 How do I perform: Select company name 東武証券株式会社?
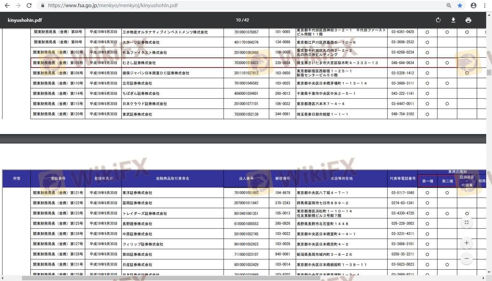[x=137, y=114]
